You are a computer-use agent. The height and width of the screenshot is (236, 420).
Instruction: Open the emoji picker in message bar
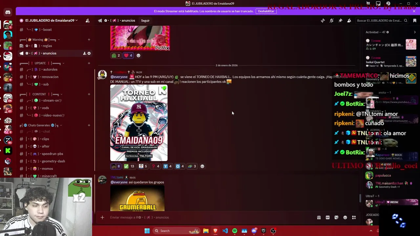345,217
